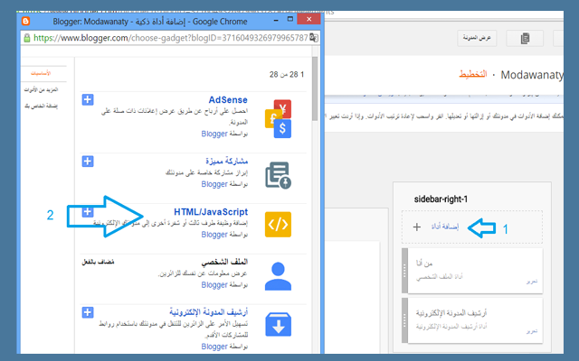Click the featured post document icon
579x361 pixels.
click(278, 175)
